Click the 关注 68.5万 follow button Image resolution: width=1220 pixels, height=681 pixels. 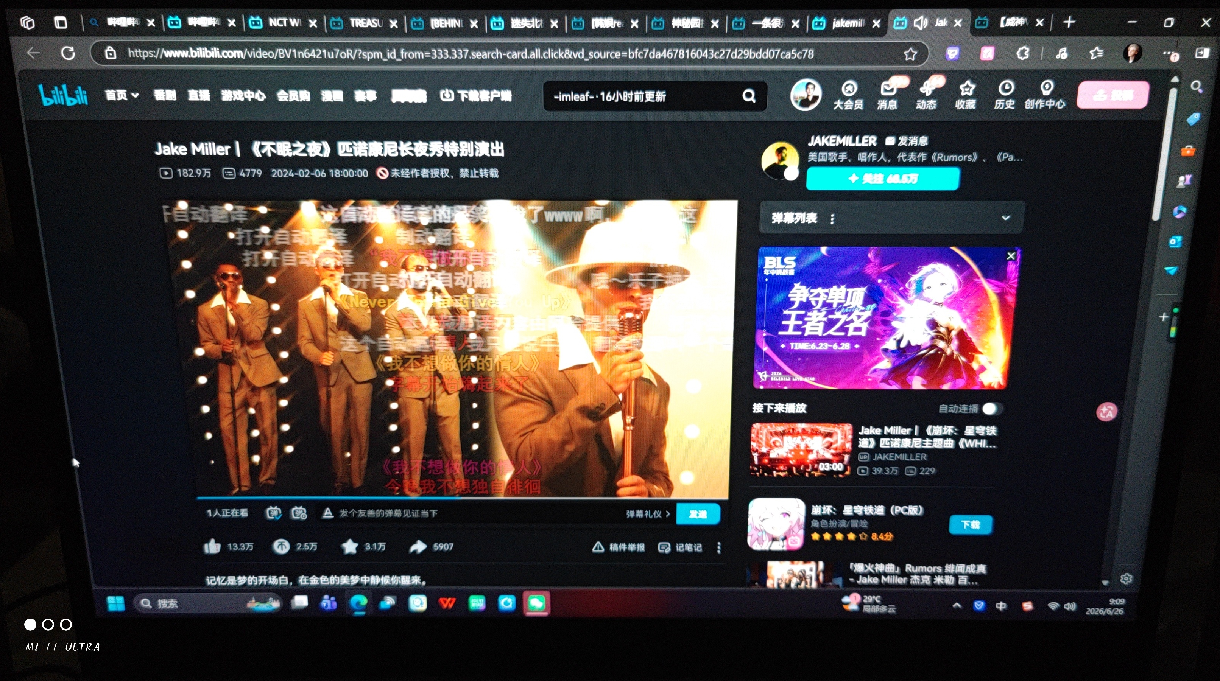[883, 179]
